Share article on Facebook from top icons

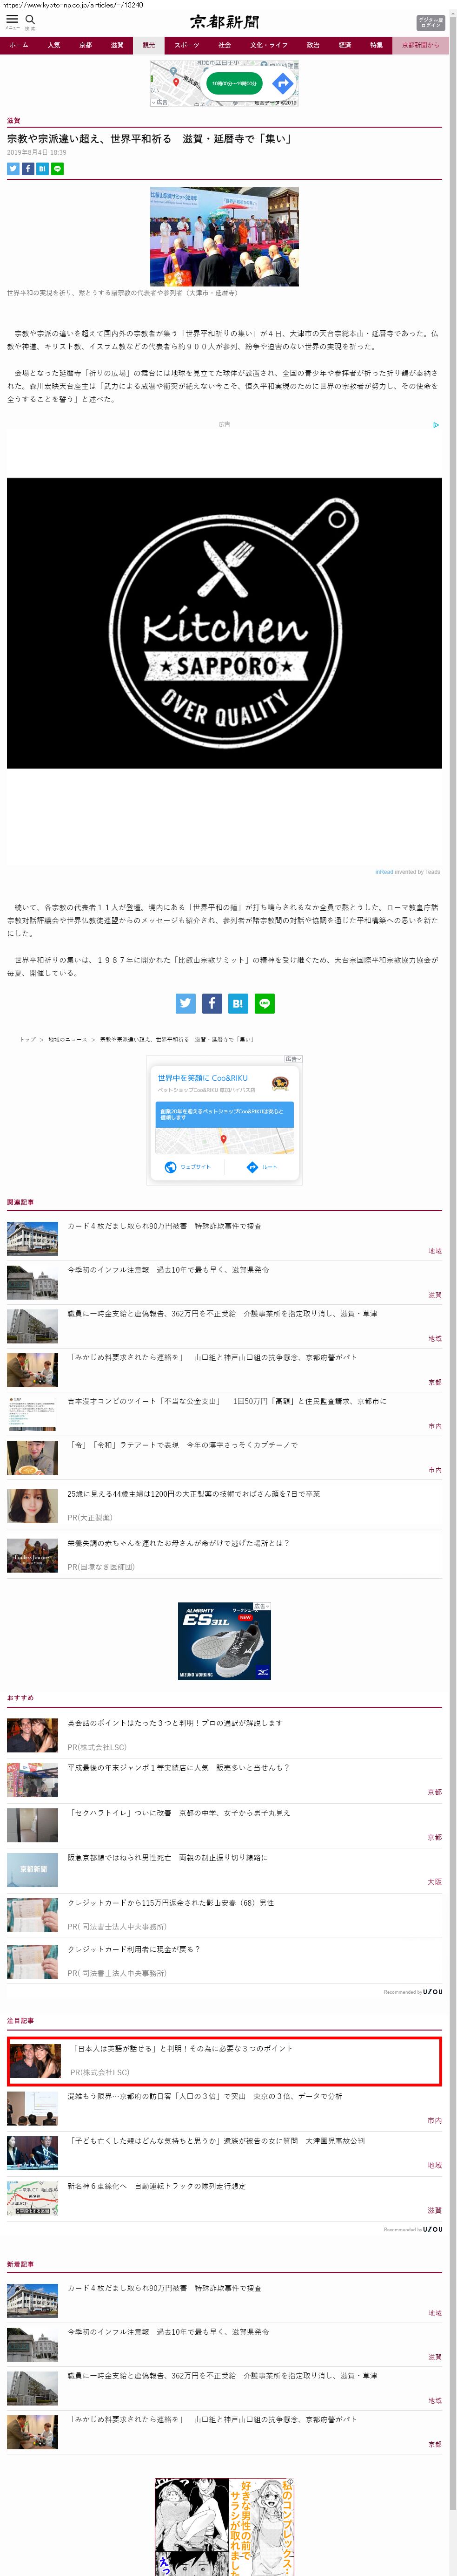tap(28, 169)
